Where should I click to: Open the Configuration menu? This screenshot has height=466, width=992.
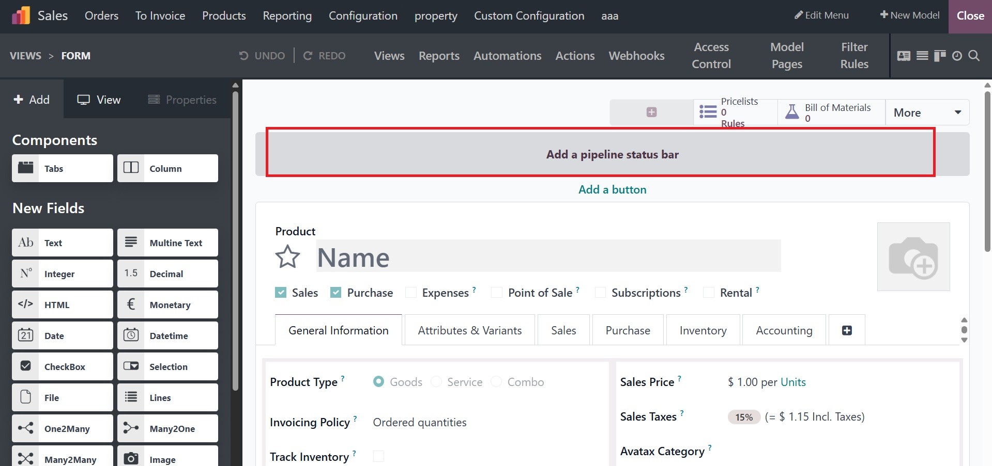tap(363, 16)
